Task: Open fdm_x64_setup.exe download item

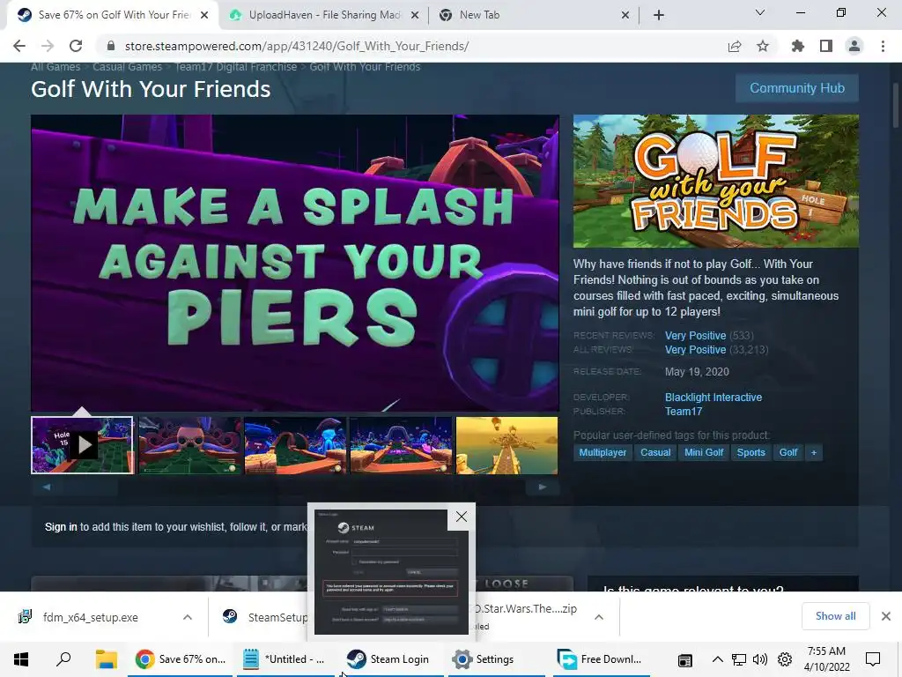Action: coord(91,617)
